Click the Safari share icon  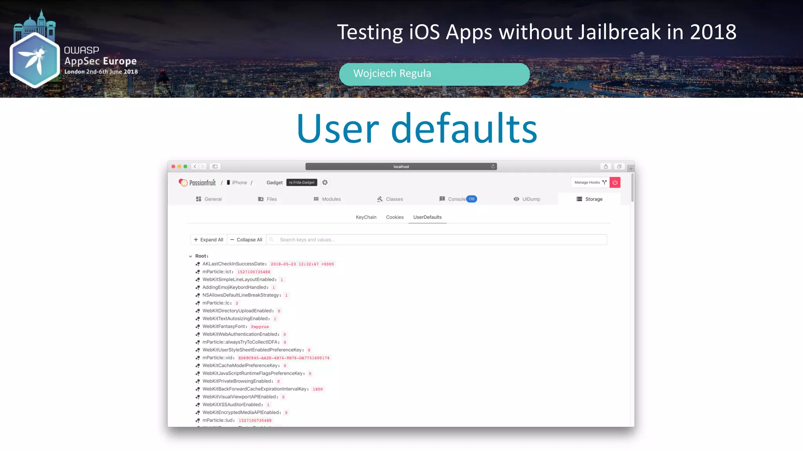pyautogui.click(x=606, y=166)
